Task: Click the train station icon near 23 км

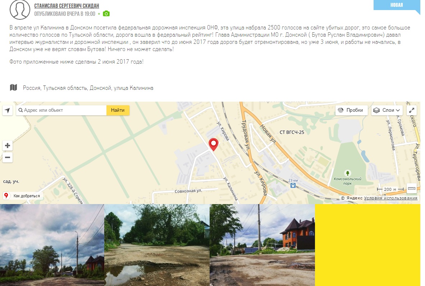Action: click(293, 185)
